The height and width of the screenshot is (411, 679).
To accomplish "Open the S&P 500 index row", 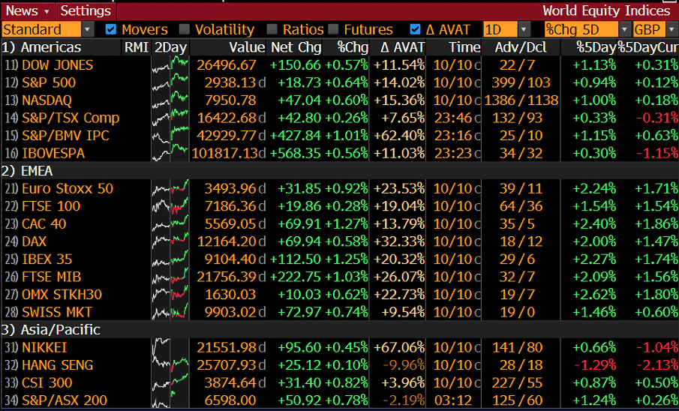I will coord(49,82).
